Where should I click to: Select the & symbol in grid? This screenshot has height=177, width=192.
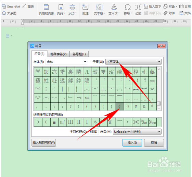click(x=144, y=106)
